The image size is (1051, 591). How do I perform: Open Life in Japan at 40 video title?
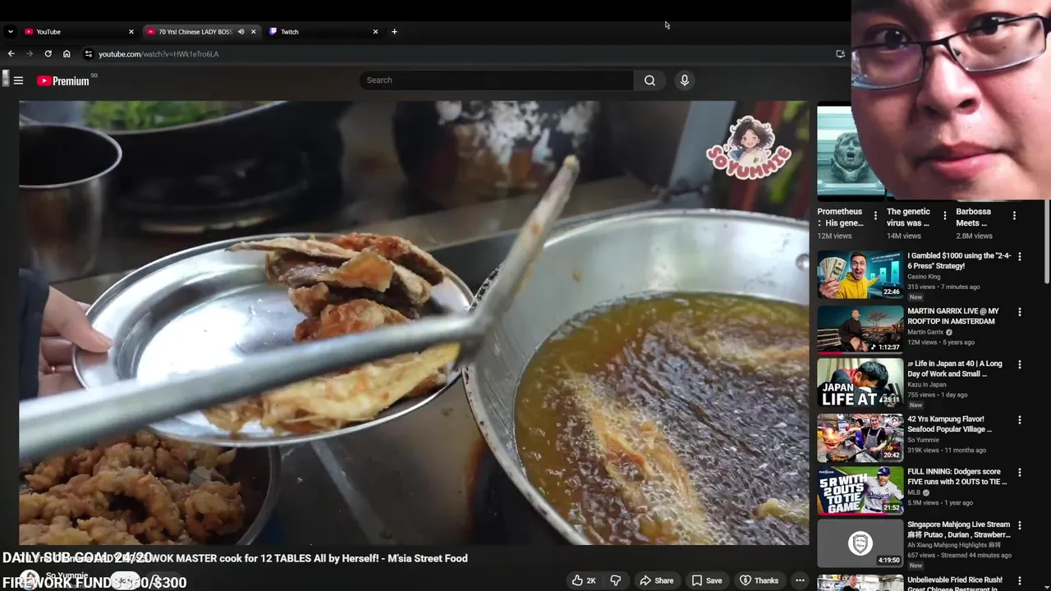pos(955,369)
